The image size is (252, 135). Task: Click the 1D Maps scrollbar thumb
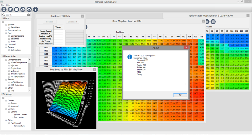click(x=29, y=75)
